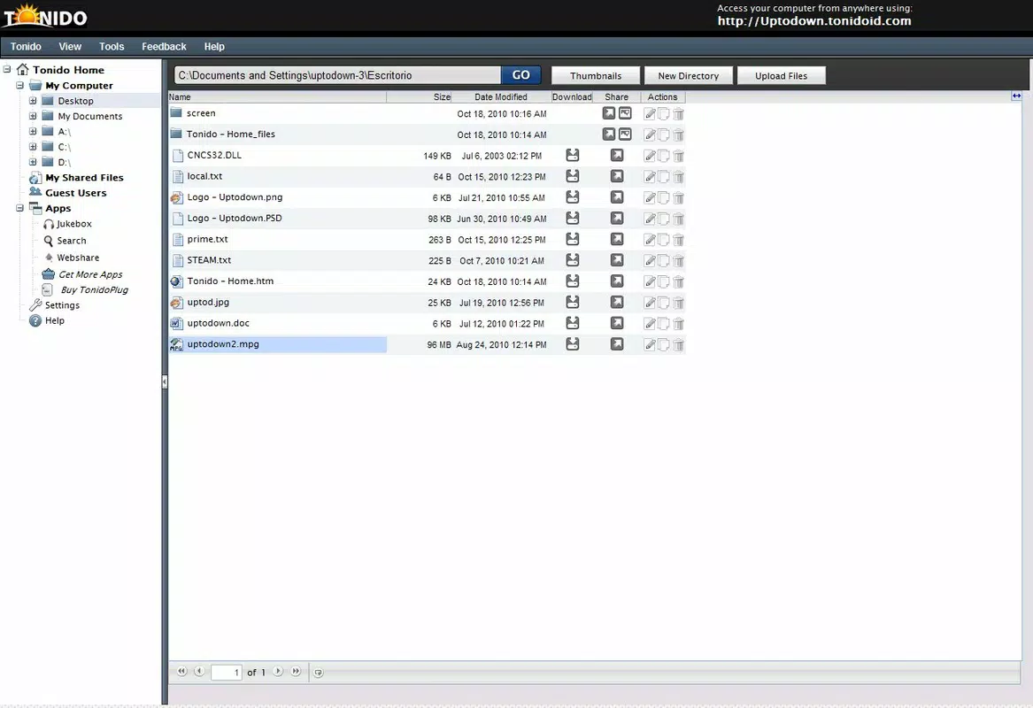Go to previous page in pagination bar
This screenshot has height=708, width=1033.
(199, 672)
